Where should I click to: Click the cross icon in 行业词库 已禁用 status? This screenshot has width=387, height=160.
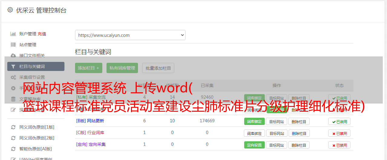[x=334, y=133]
